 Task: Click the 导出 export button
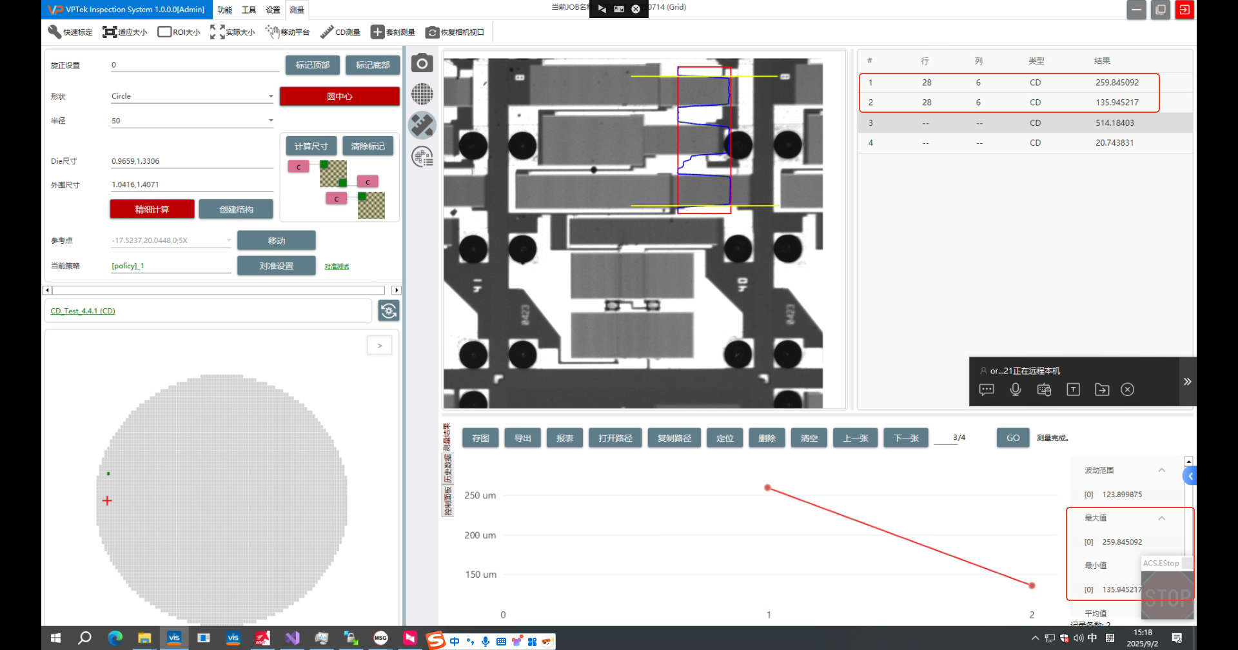(522, 438)
